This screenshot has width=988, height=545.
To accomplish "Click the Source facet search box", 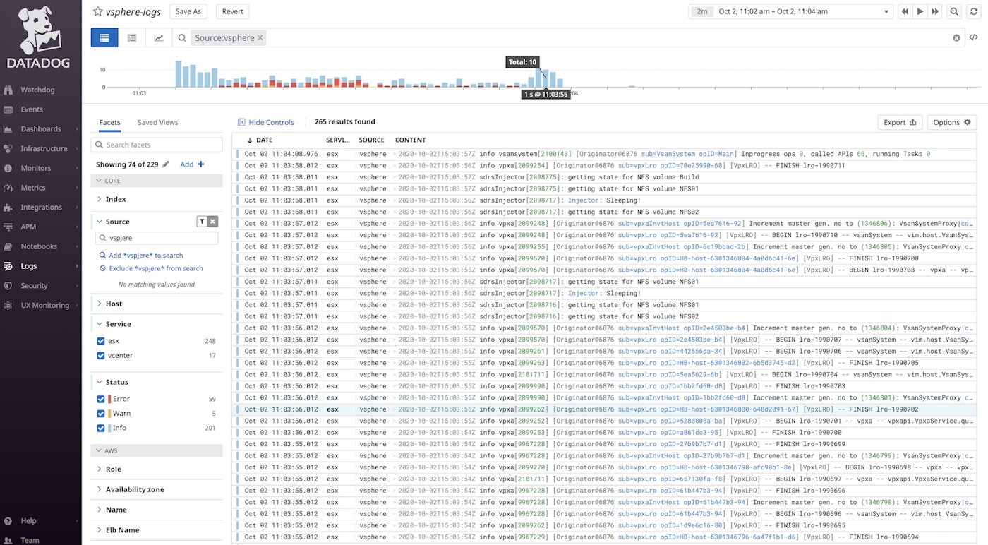I will 157,239.
